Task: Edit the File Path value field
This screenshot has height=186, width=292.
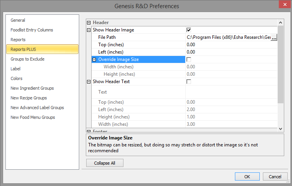Action: coord(228,37)
